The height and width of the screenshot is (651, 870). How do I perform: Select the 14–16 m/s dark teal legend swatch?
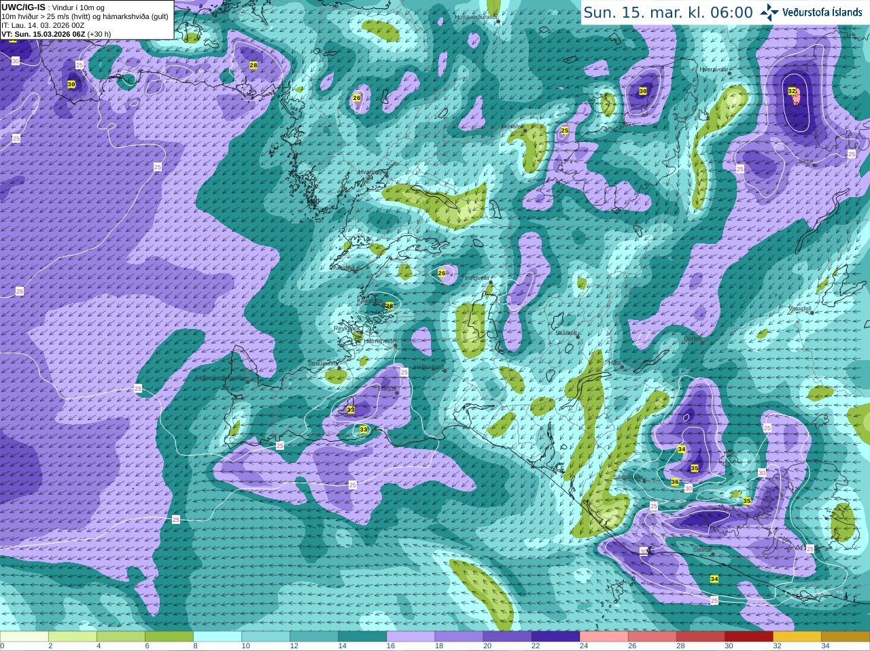[362, 637]
